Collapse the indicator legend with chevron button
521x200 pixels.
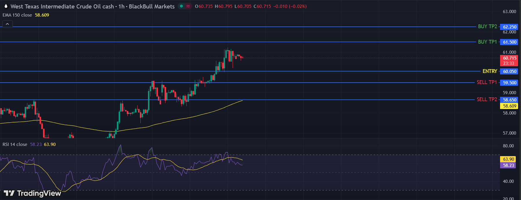7,24
